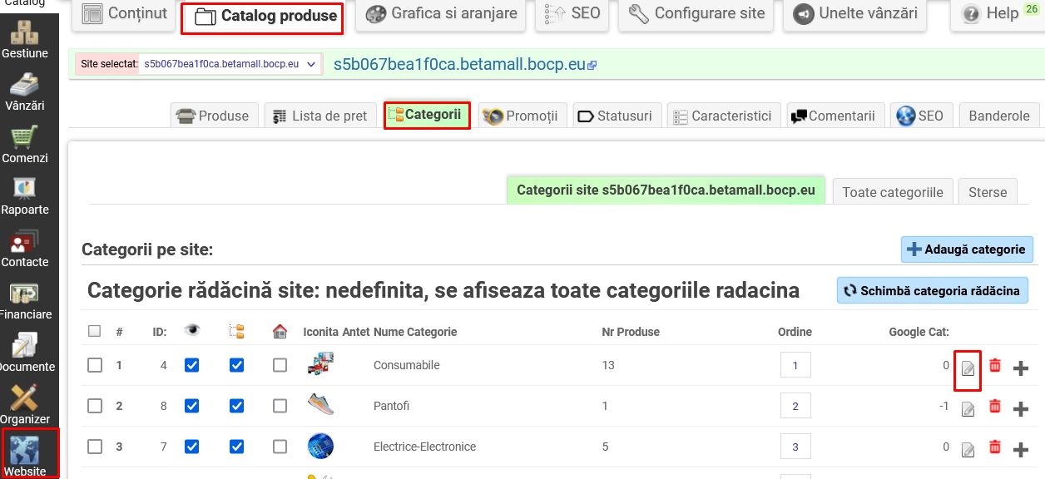Tick the row selection checkbox for Consumabile
This screenshot has width=1045, height=479.
point(95,365)
